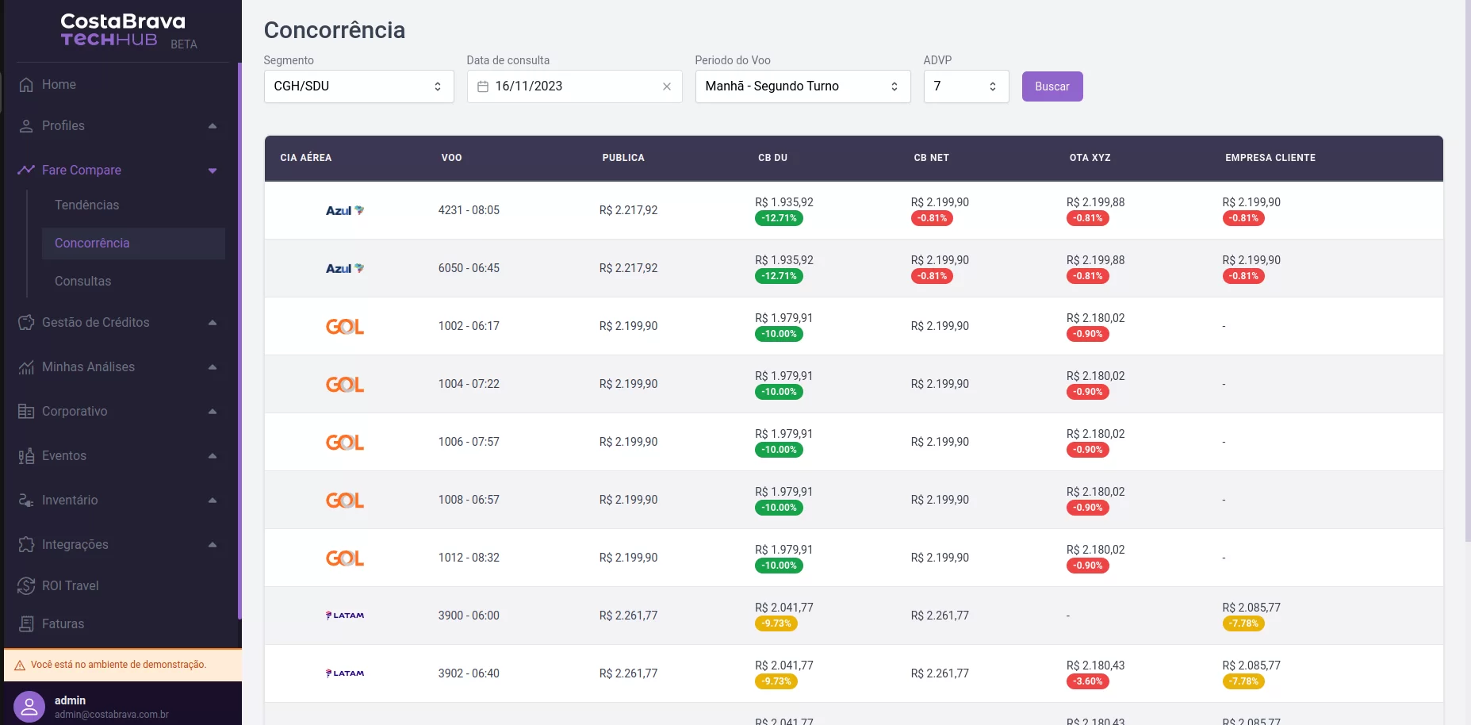Expand the Corporativo section arrow
This screenshot has width=1471, height=725.
[x=212, y=412]
